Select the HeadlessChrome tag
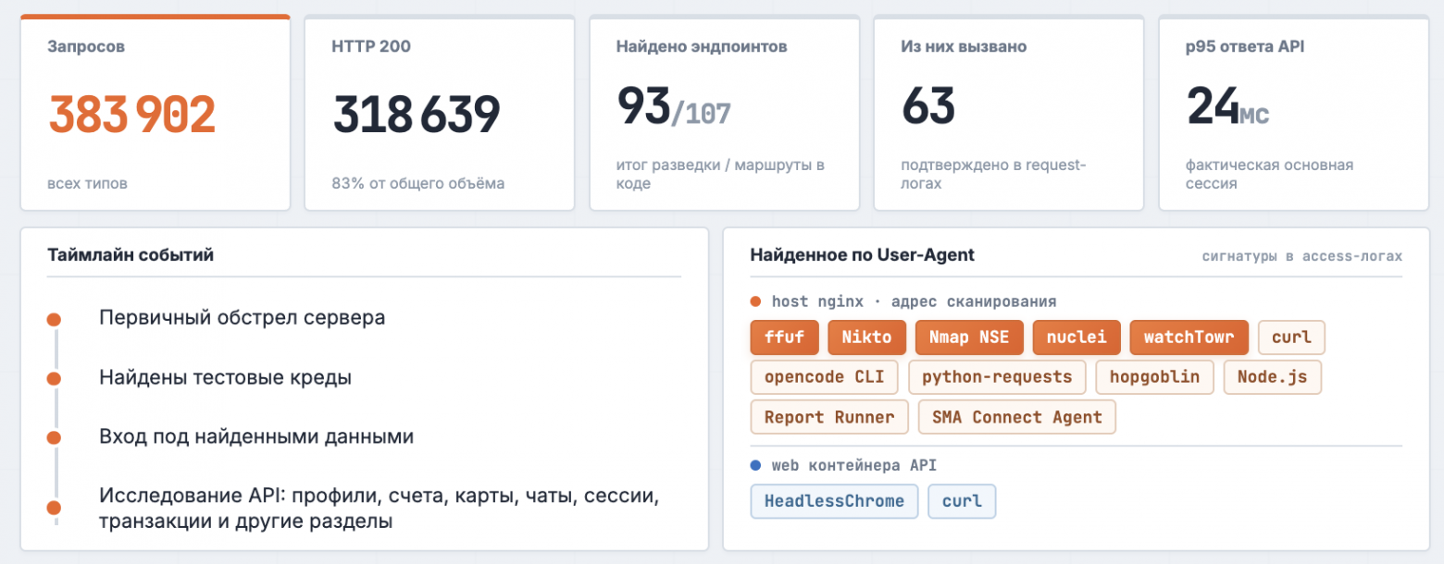 point(834,501)
